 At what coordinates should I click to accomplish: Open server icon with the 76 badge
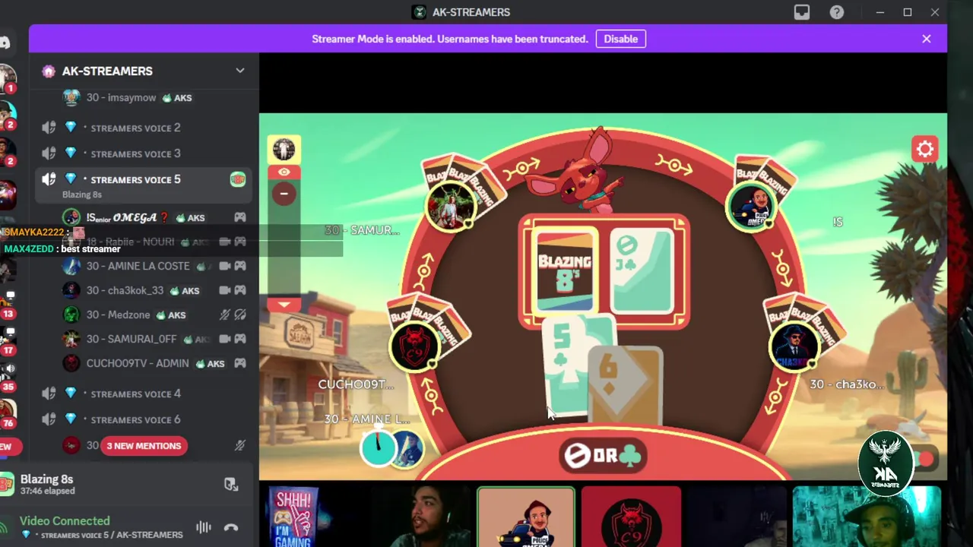(x=8, y=415)
